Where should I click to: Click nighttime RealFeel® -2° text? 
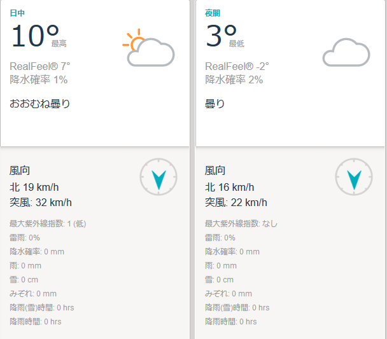click(237, 66)
